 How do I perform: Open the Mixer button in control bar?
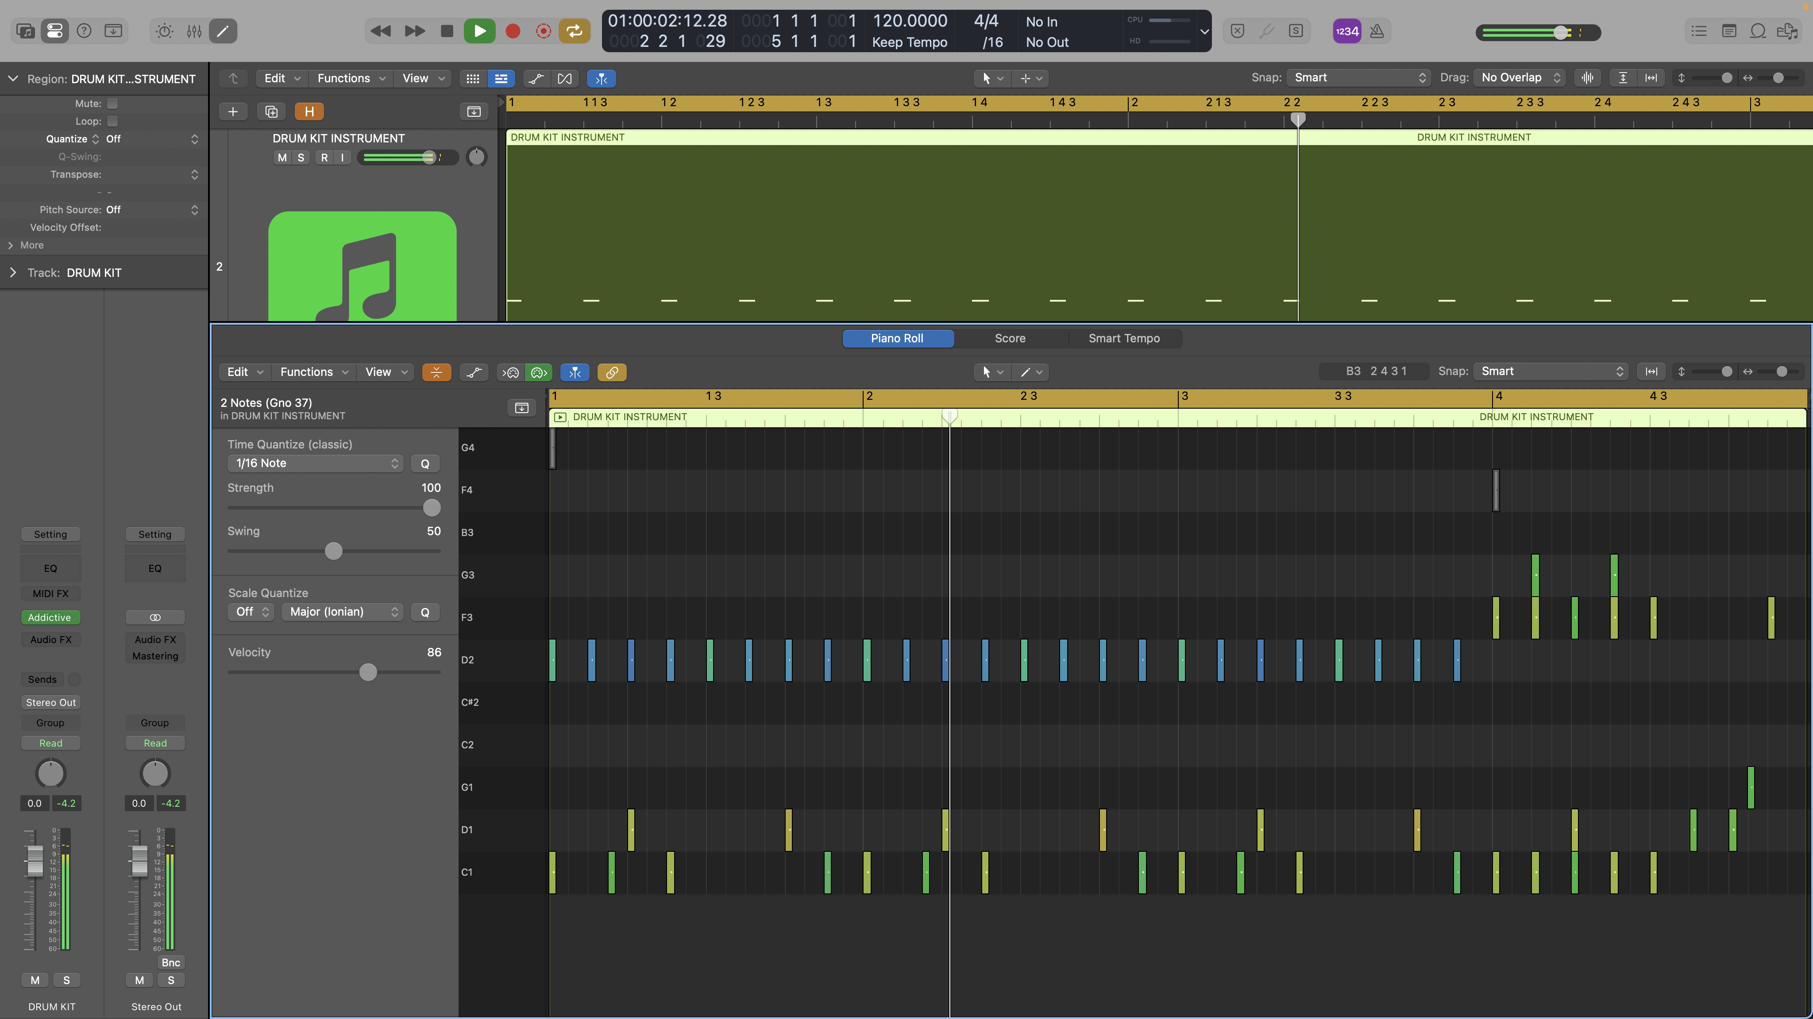point(193,31)
